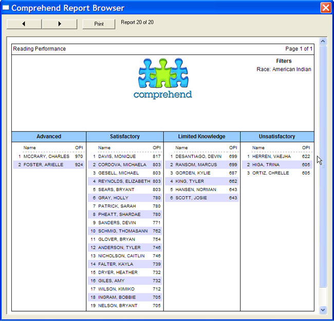
Task: Select the HIGA, TRINA row
Action: click(x=277, y=165)
